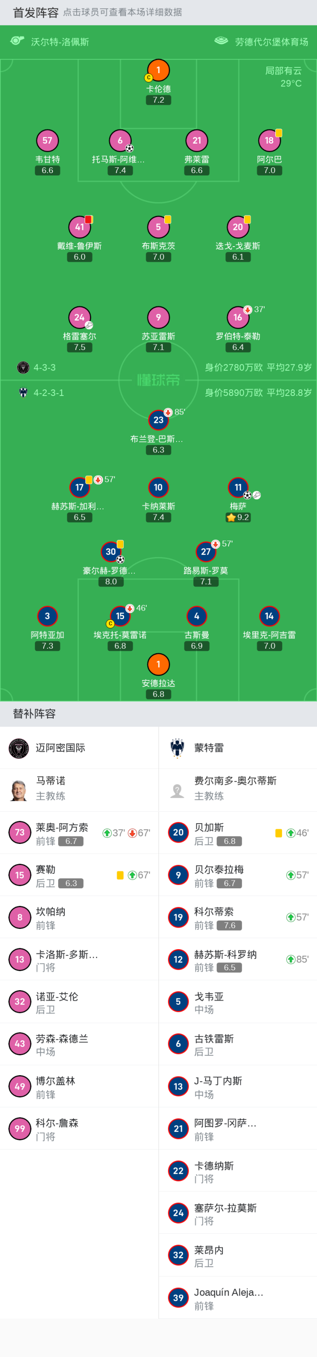The width and height of the screenshot is (317, 1357).
Task: Click the small Miami crest beside 4-3-3
Action: (x=23, y=368)
